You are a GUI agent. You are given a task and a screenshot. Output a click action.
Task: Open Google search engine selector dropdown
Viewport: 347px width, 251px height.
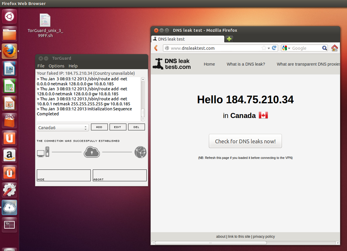tap(286, 48)
